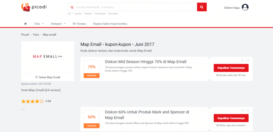Click the first rating star
The width and height of the screenshot is (273, 132).
(23, 101)
